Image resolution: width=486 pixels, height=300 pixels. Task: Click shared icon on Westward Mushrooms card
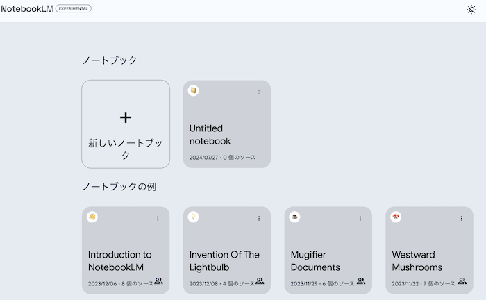tap(462, 281)
